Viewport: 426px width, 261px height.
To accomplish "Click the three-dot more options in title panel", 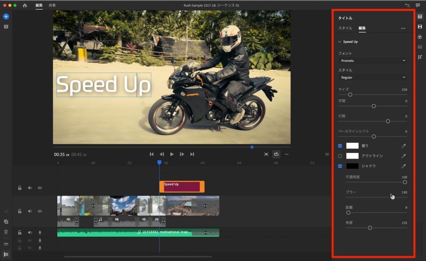I will 403,28.
